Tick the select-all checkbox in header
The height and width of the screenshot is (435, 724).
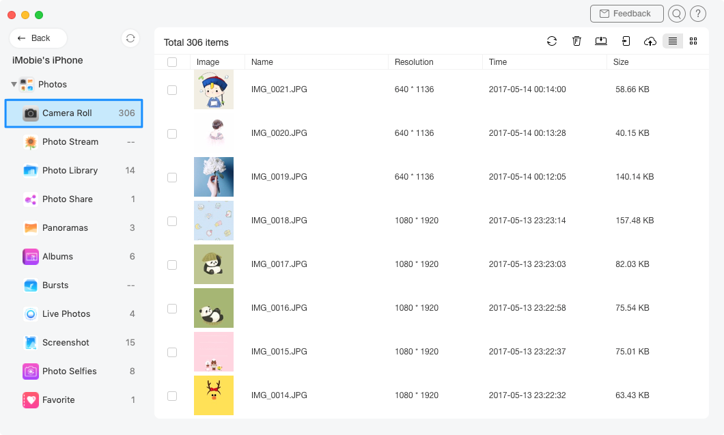[172, 62]
